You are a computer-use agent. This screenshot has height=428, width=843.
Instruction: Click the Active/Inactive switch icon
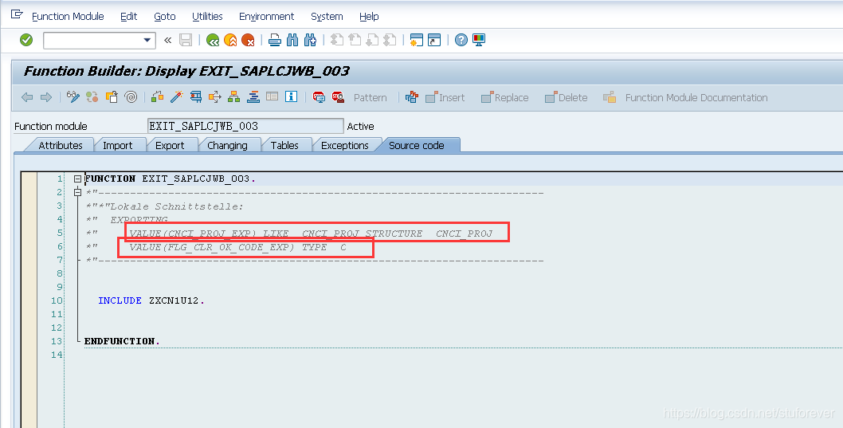click(92, 96)
